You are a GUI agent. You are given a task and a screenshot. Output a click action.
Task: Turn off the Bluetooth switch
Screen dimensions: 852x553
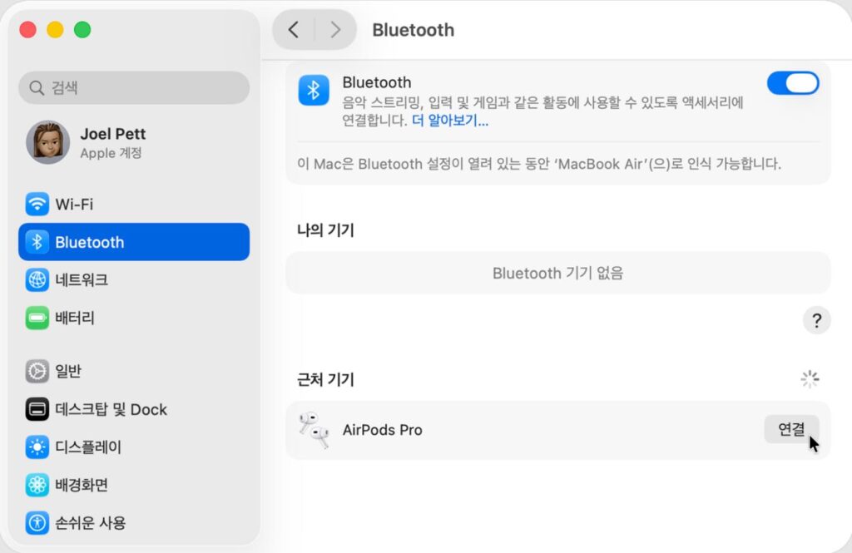click(x=793, y=84)
